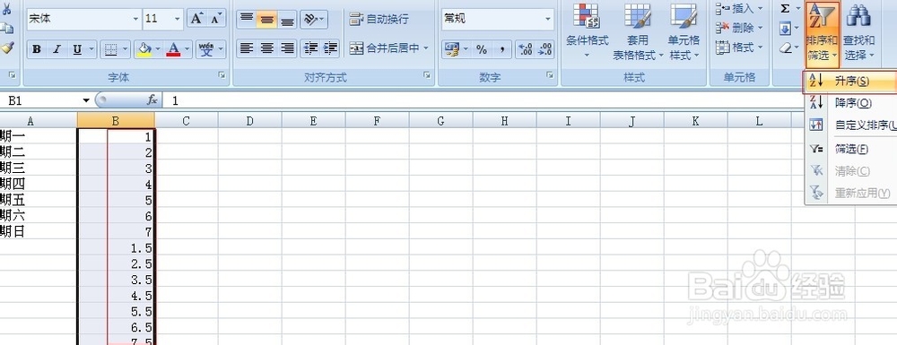897x345 pixels.
Task: Toggle middle vertical alignment
Action: pyautogui.click(x=266, y=19)
